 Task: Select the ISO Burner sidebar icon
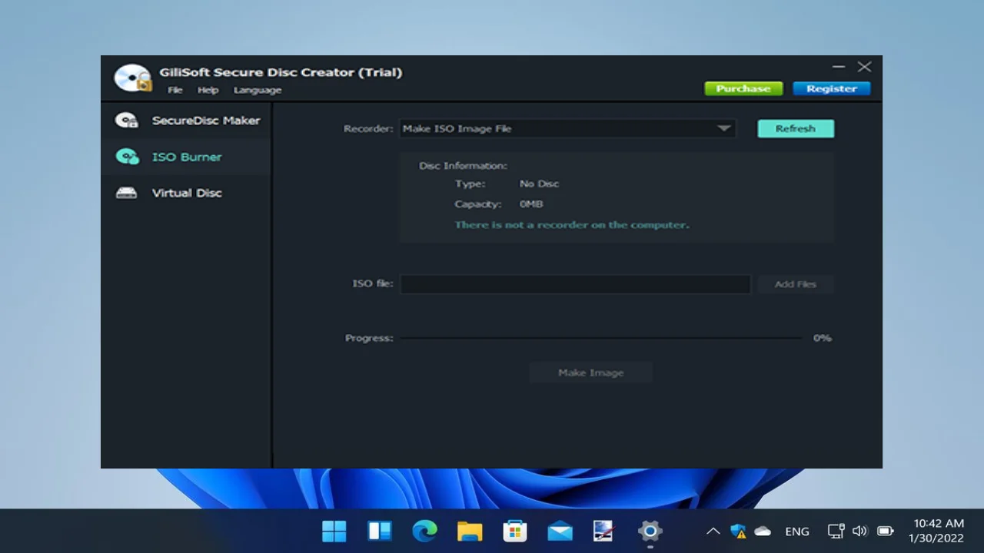(127, 157)
